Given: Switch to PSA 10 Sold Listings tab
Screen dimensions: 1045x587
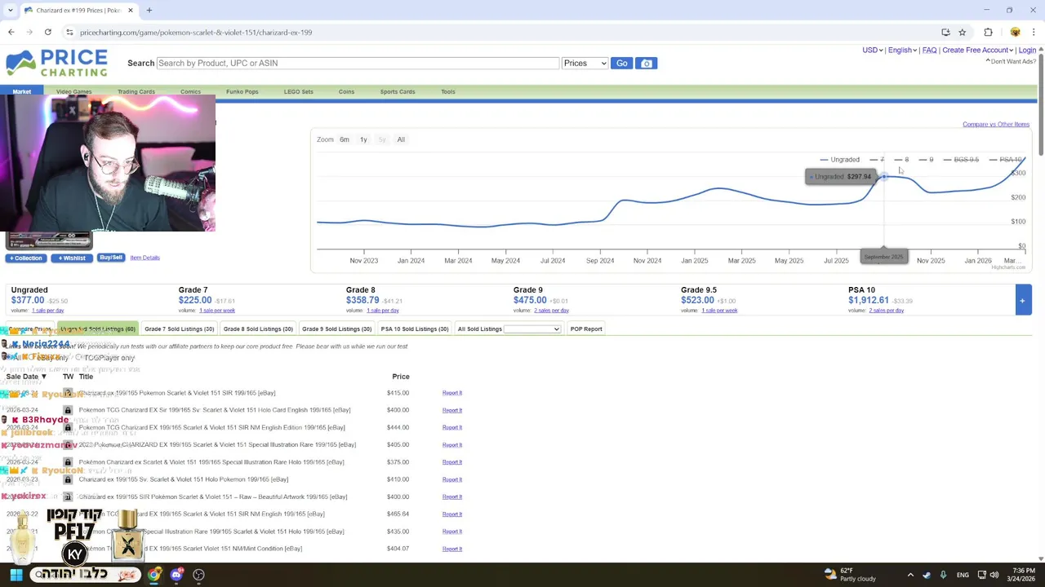Looking at the screenshot, I should (x=415, y=329).
